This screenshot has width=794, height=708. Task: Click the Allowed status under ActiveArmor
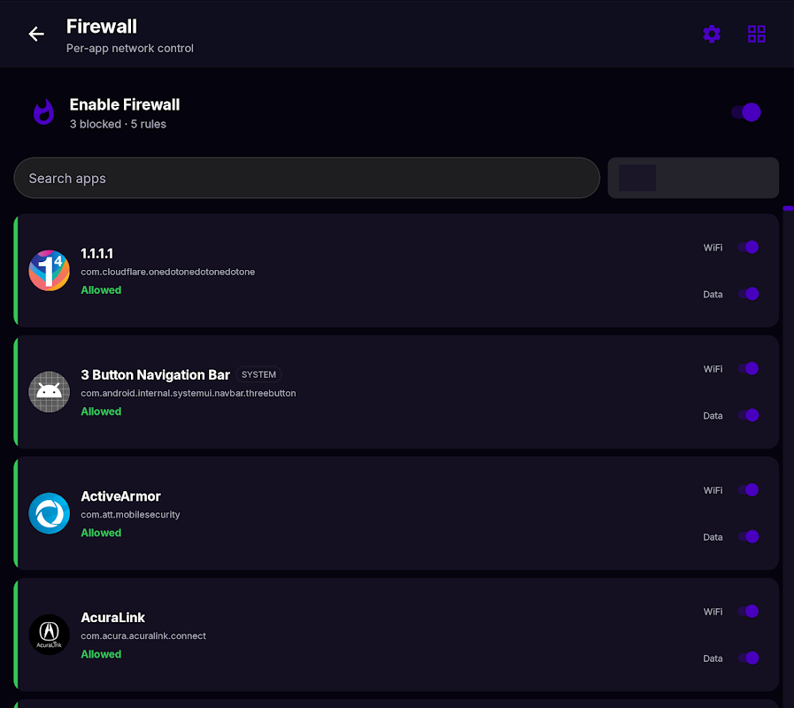[101, 533]
